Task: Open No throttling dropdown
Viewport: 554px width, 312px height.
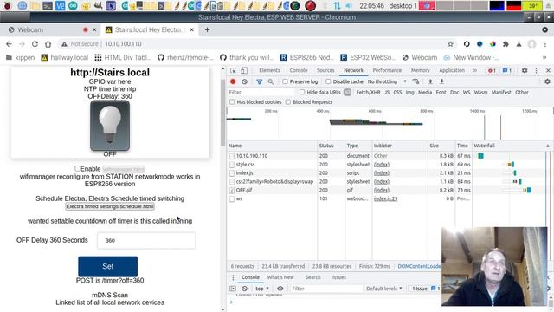Action: [387, 81]
